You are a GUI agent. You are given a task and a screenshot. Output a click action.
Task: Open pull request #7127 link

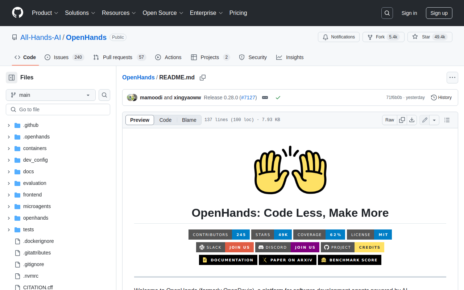point(248,98)
